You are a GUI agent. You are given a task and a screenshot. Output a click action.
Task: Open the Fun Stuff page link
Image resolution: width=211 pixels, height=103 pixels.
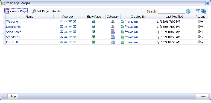12,42
